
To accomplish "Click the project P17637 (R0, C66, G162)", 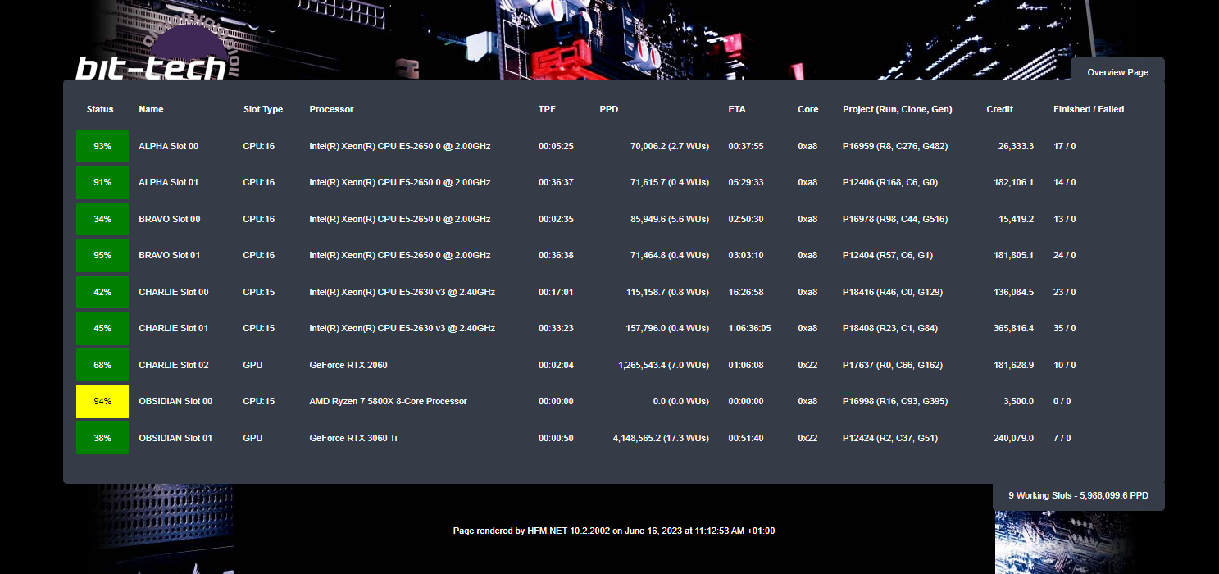I will [893, 365].
